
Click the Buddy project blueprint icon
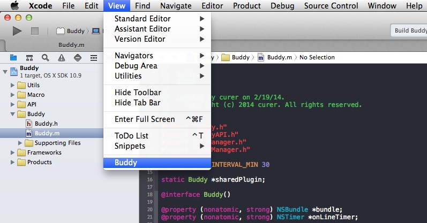14,72
